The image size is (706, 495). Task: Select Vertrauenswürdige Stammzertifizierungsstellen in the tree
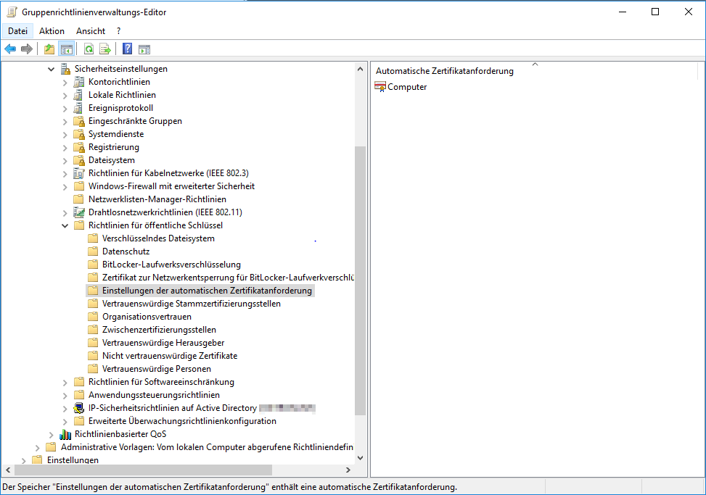[x=192, y=304]
